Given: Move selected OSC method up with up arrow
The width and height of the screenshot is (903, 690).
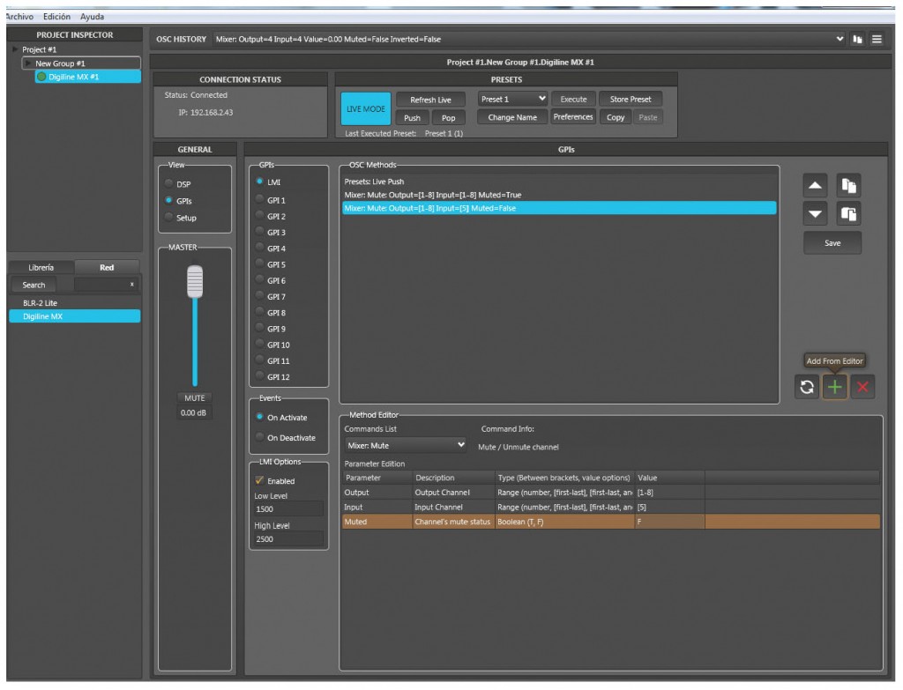Looking at the screenshot, I should (817, 185).
